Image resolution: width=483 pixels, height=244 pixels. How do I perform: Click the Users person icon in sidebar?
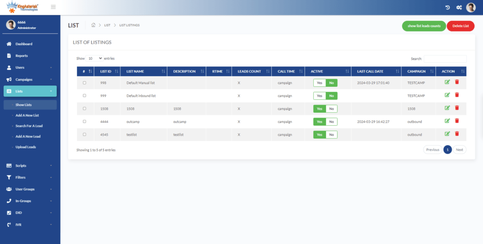(x=9, y=67)
